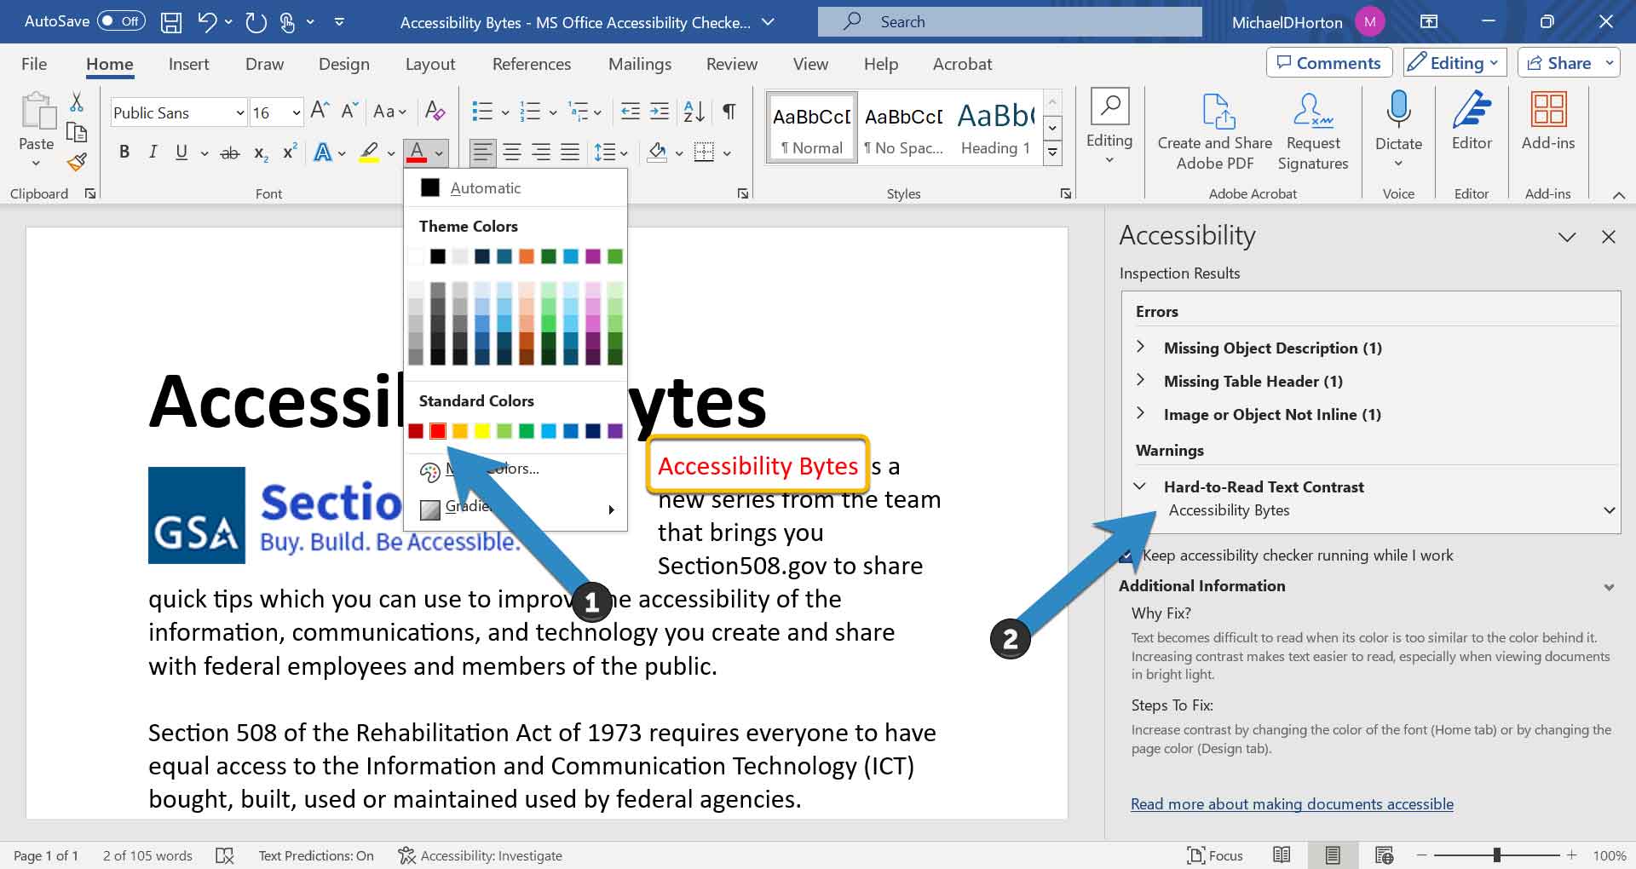The height and width of the screenshot is (869, 1636).
Task: Click the Search box in title bar
Action: (x=1010, y=21)
